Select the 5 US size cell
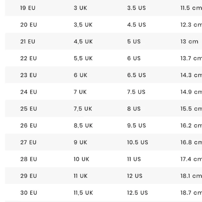Screen dimensions: 202x202 coord(134,41)
